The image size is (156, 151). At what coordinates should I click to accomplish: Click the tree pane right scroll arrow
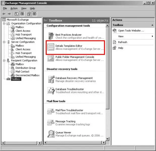[x=40, y=143]
